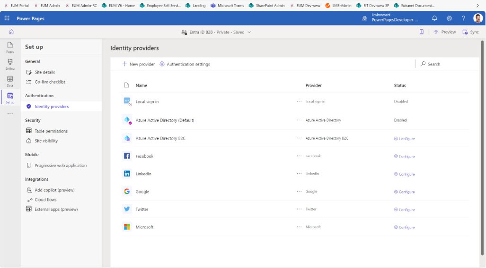Click the Facebook logo icon

(127, 156)
